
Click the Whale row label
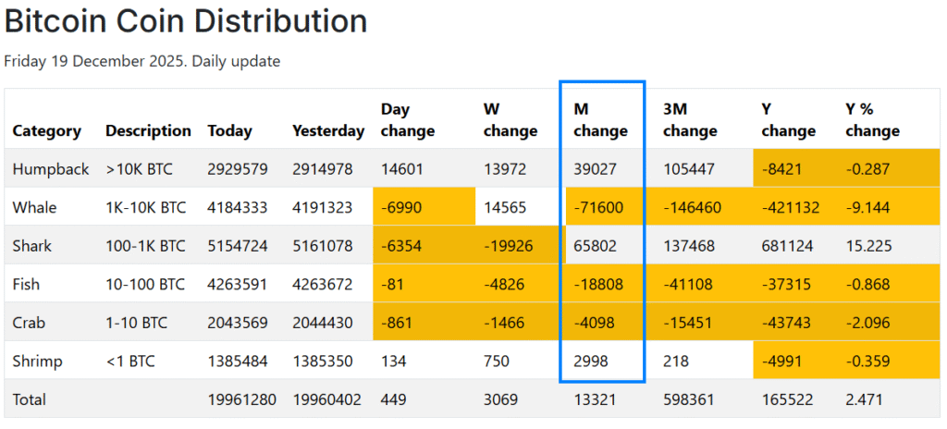tap(35, 208)
